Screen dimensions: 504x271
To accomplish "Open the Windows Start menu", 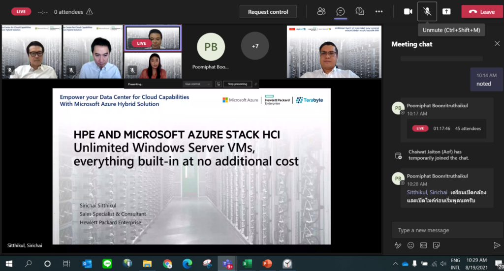I will [x=9, y=264].
